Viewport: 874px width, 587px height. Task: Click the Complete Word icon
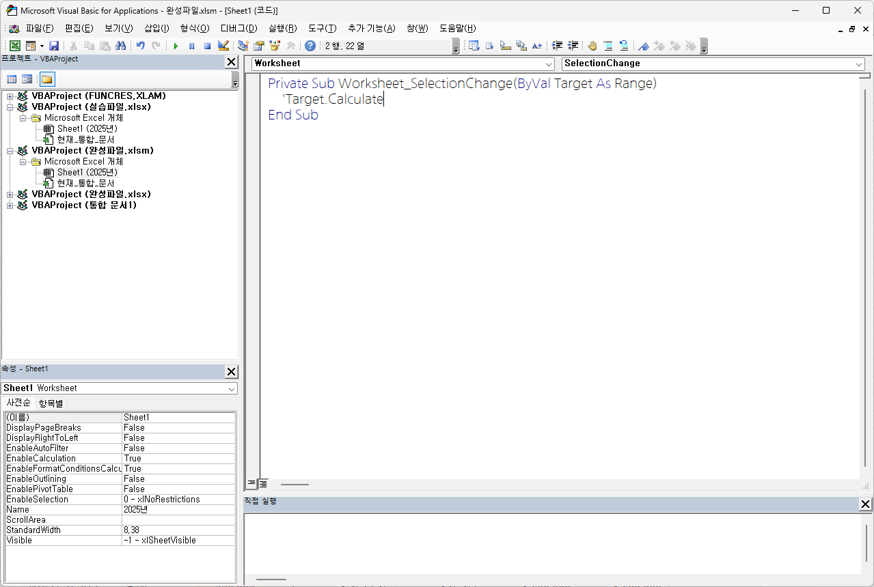537,46
